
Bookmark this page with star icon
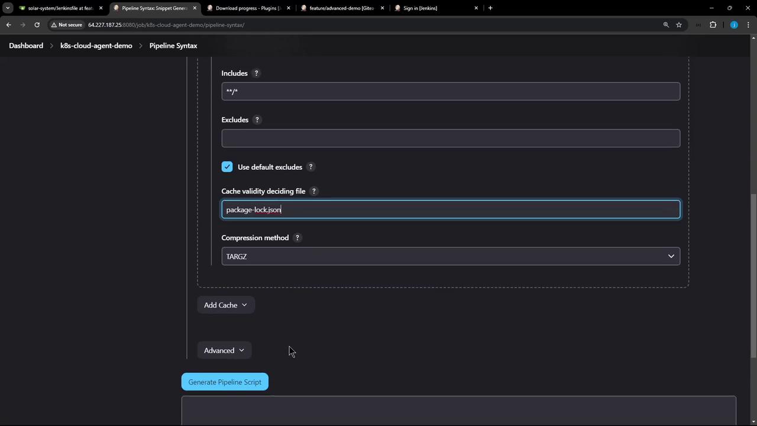(x=679, y=25)
